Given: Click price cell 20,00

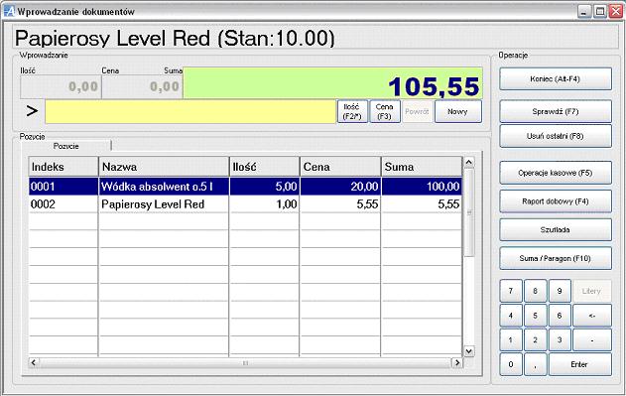Looking at the screenshot, I should click(340, 187).
